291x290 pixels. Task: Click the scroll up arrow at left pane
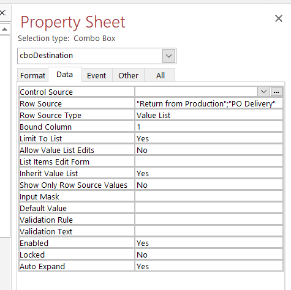click(x=4, y=29)
